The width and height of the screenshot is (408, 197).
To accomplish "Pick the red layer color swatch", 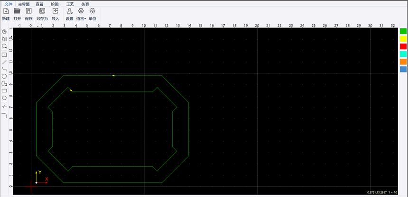I will pyautogui.click(x=403, y=46).
